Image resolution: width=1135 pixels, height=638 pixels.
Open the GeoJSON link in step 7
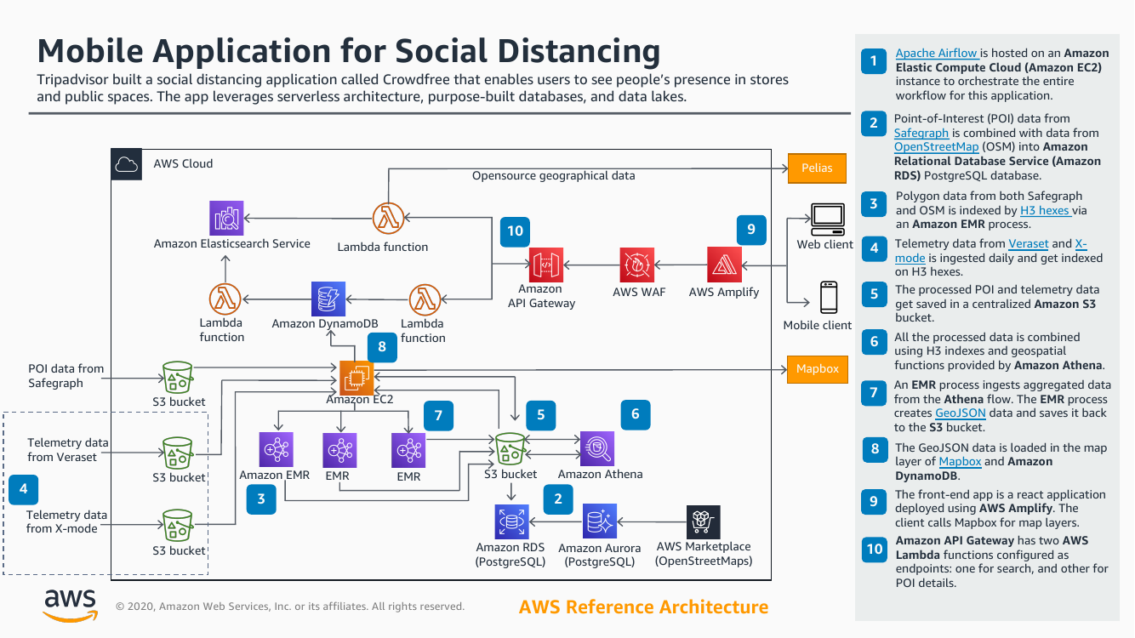point(961,413)
